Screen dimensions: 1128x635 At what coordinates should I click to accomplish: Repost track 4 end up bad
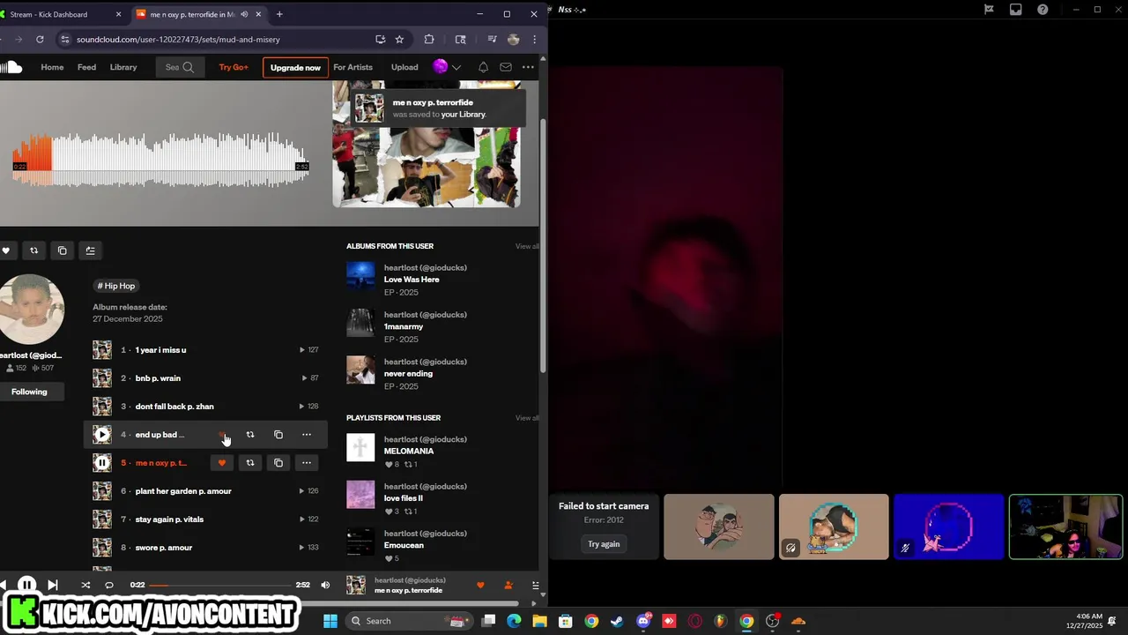tap(250, 435)
